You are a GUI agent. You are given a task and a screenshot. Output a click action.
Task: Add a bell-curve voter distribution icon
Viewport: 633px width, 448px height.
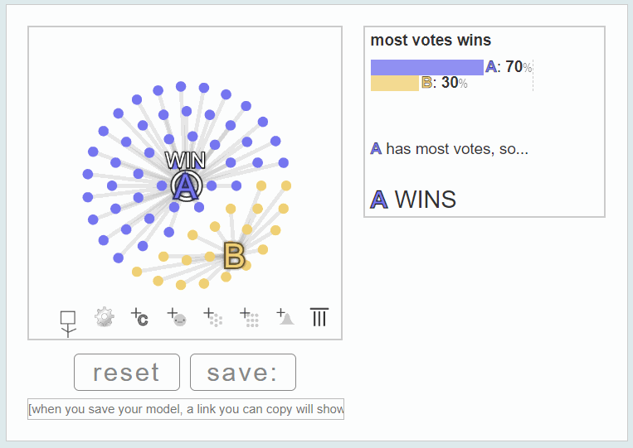point(285,316)
